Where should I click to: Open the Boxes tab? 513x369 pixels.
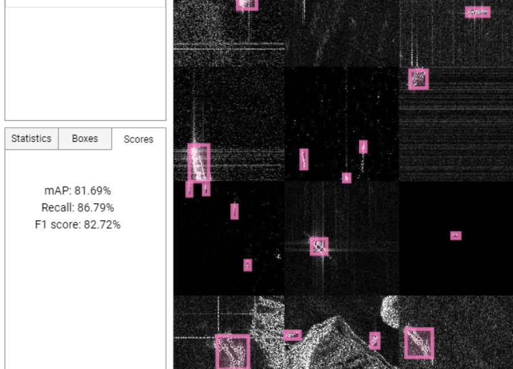pos(84,138)
